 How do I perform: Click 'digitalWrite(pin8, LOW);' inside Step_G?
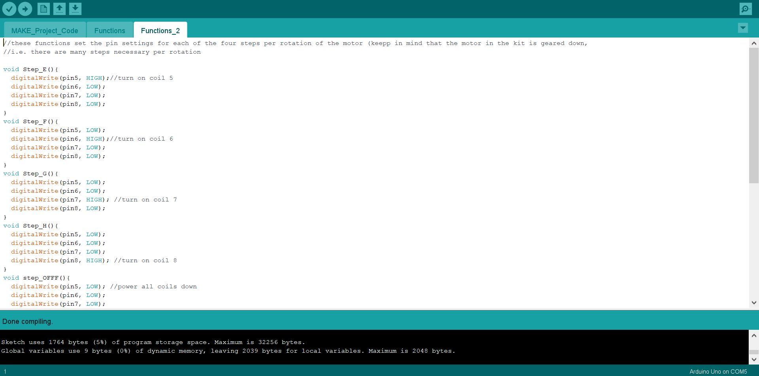point(58,208)
